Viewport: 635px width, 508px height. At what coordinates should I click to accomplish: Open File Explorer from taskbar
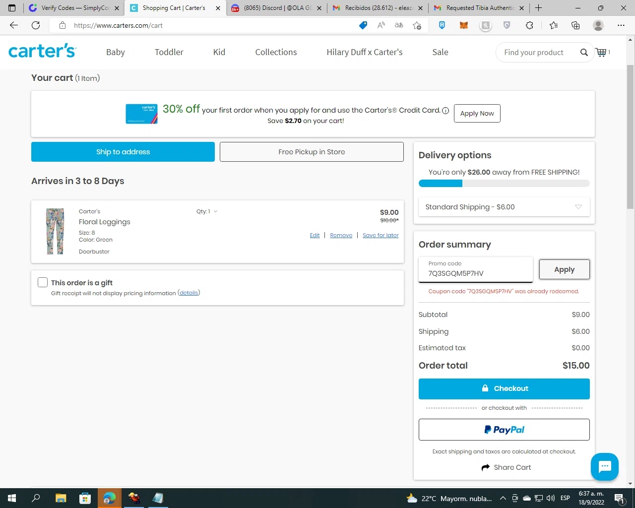tap(61, 498)
